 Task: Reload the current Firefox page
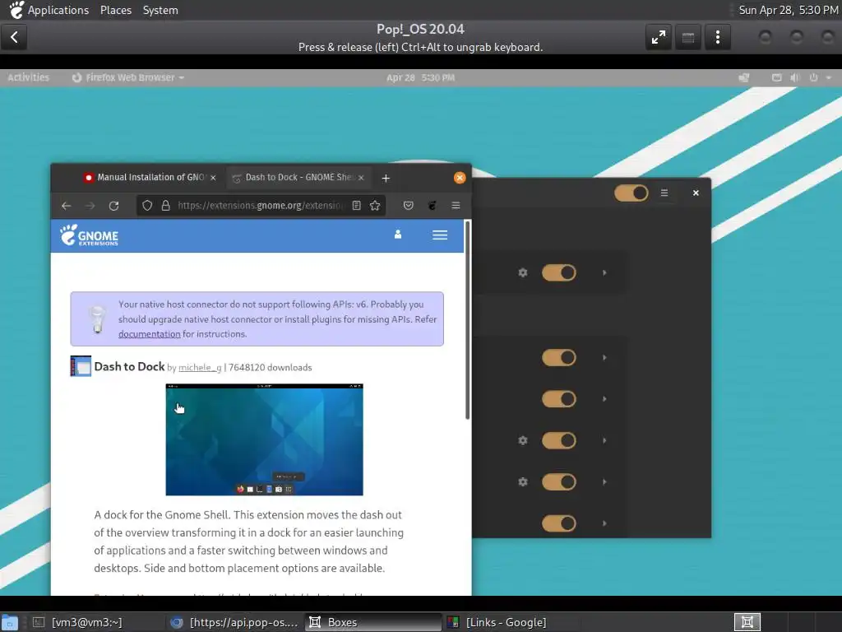(113, 205)
